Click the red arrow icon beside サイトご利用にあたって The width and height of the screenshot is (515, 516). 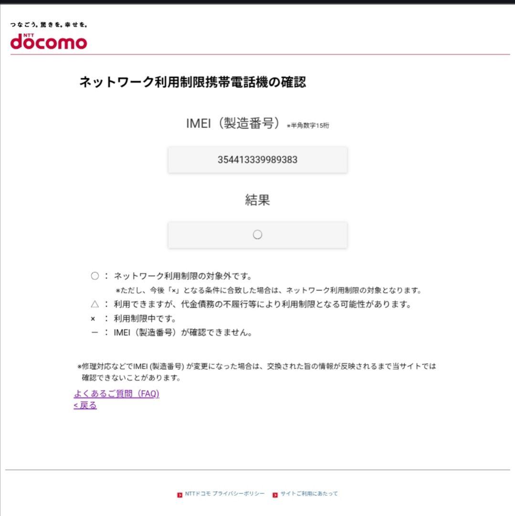tap(274, 495)
